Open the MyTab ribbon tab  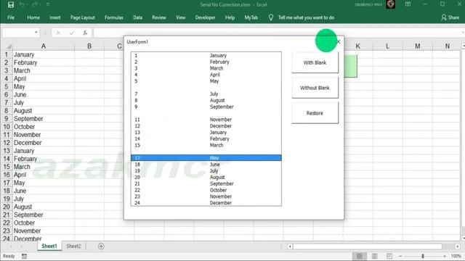[251, 17]
